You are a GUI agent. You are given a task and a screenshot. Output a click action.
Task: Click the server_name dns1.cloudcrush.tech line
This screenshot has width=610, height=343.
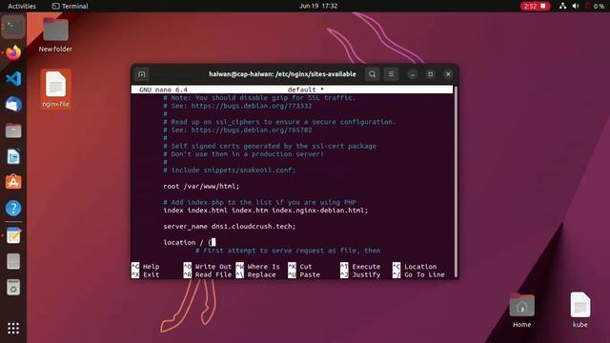(x=229, y=227)
